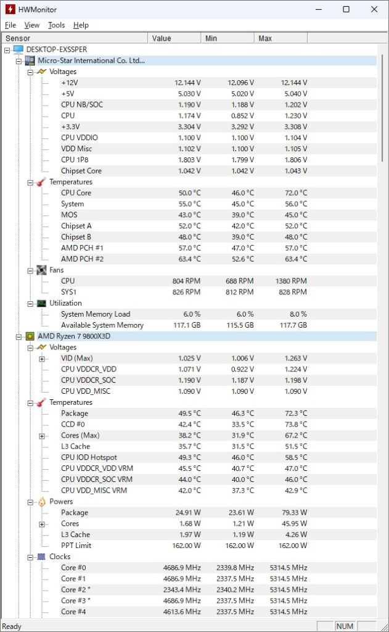Click the CPU Temperatures thermometer icon
The image size is (389, 632).
(41, 402)
